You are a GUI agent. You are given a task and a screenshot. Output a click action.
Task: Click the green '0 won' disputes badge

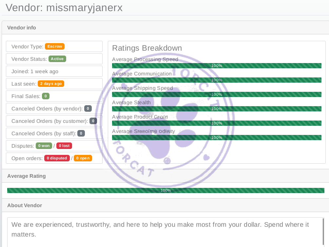(x=44, y=146)
